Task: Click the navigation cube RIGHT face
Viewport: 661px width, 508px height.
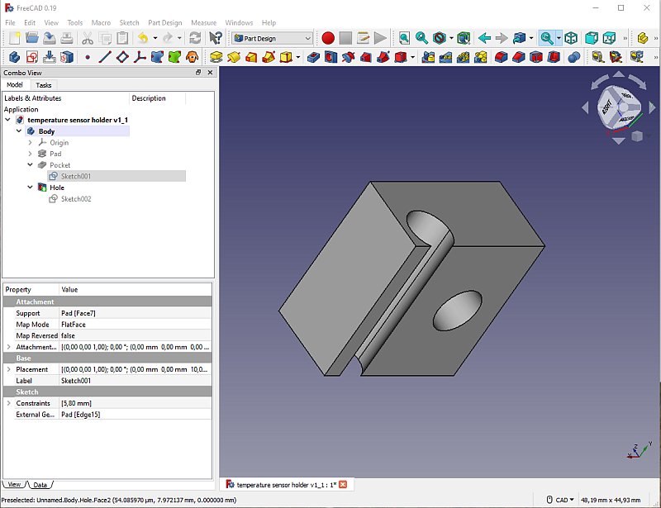Action: click(606, 107)
